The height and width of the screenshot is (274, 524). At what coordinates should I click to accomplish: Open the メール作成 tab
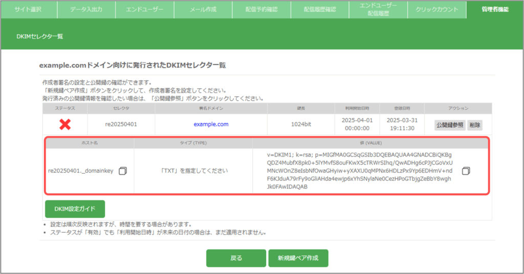point(203,9)
